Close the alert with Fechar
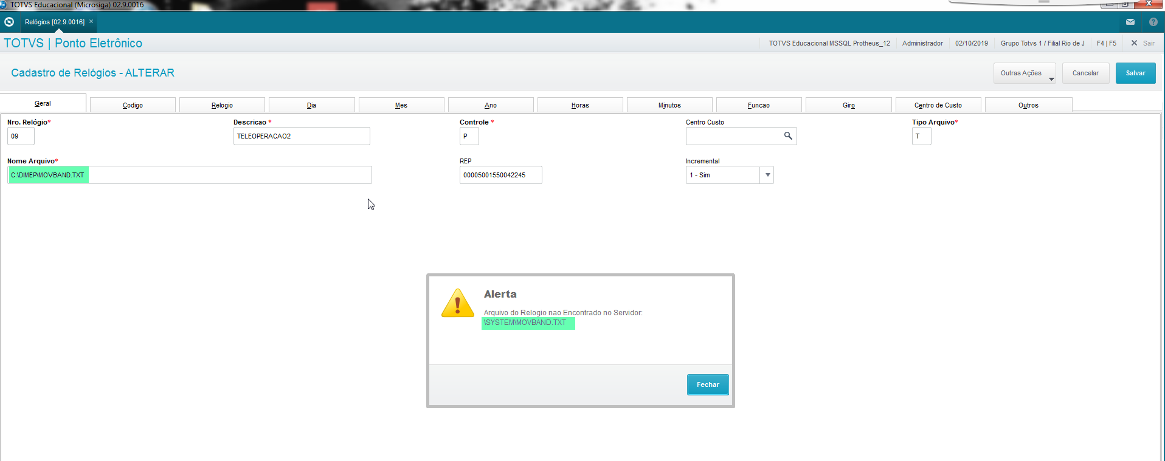 point(708,384)
